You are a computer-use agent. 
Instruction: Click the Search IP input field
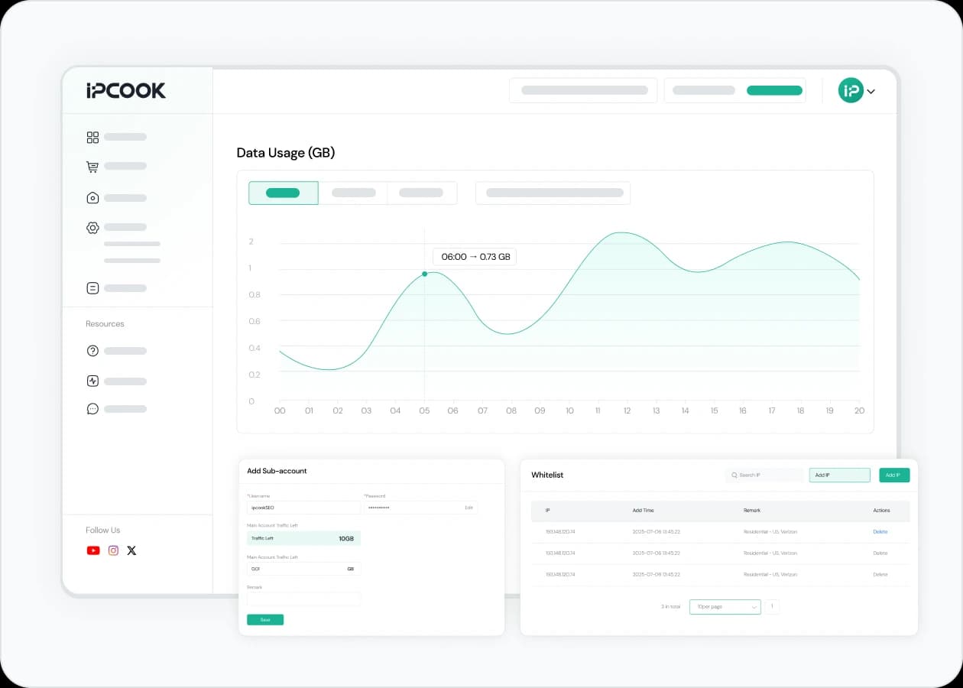764,475
